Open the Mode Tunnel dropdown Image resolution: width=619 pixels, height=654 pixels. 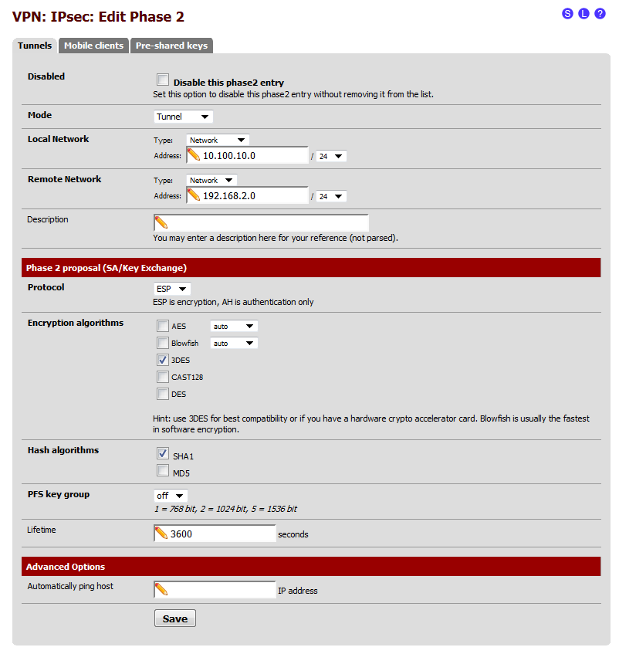coord(183,117)
